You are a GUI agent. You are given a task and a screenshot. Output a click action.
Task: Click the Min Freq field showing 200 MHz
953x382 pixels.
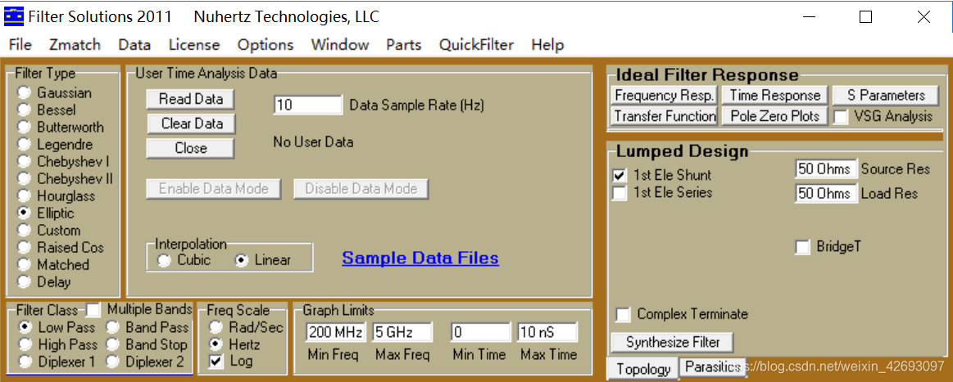pyautogui.click(x=335, y=332)
